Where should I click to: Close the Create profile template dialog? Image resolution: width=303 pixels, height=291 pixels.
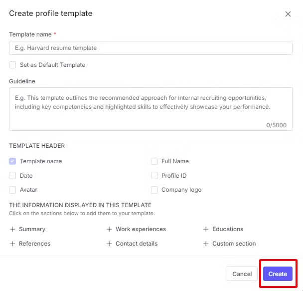(288, 14)
